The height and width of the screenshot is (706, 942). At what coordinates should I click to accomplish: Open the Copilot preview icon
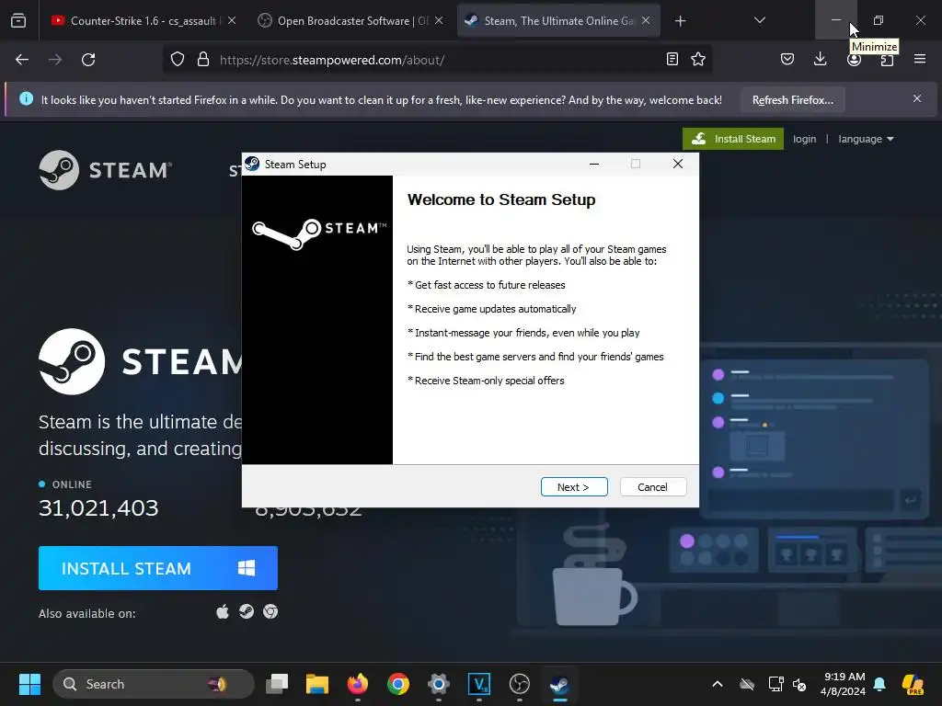(913, 684)
